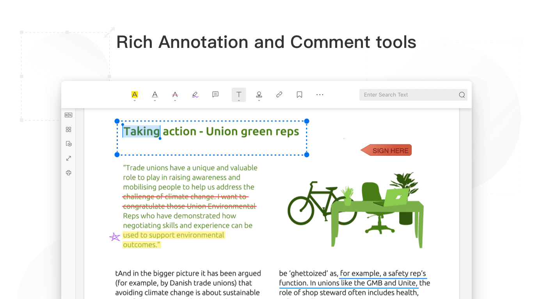Click the line "tAnd in the bigger picture it has been argued"
Viewport: 533px width, 299px height.
(188, 273)
